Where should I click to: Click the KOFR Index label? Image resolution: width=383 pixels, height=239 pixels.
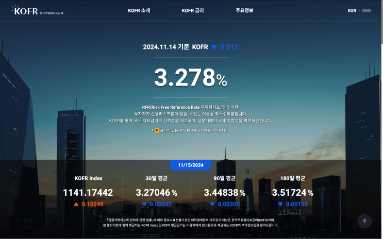point(89,178)
